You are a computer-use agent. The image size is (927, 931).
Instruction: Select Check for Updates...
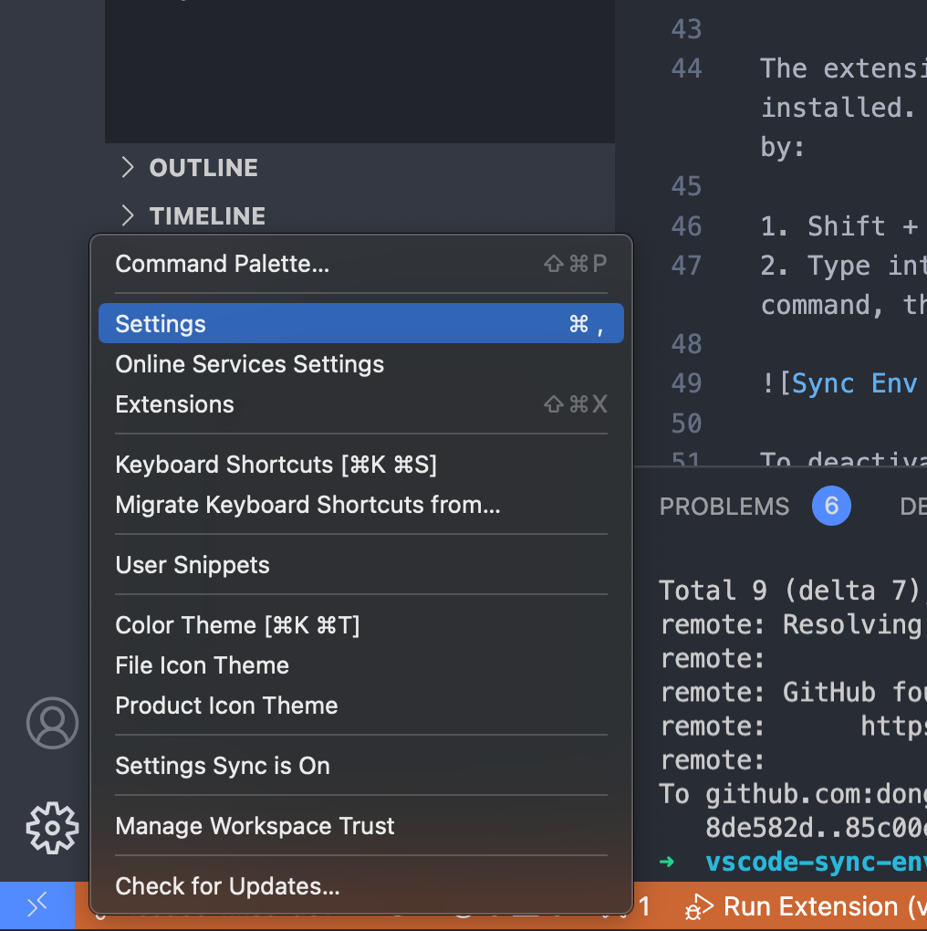(360, 886)
